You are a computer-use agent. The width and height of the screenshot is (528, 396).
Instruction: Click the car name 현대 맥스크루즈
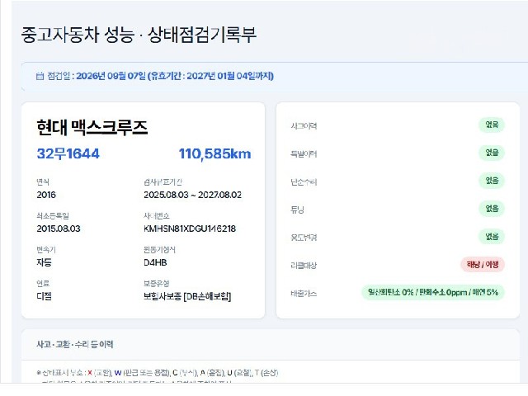92,127
